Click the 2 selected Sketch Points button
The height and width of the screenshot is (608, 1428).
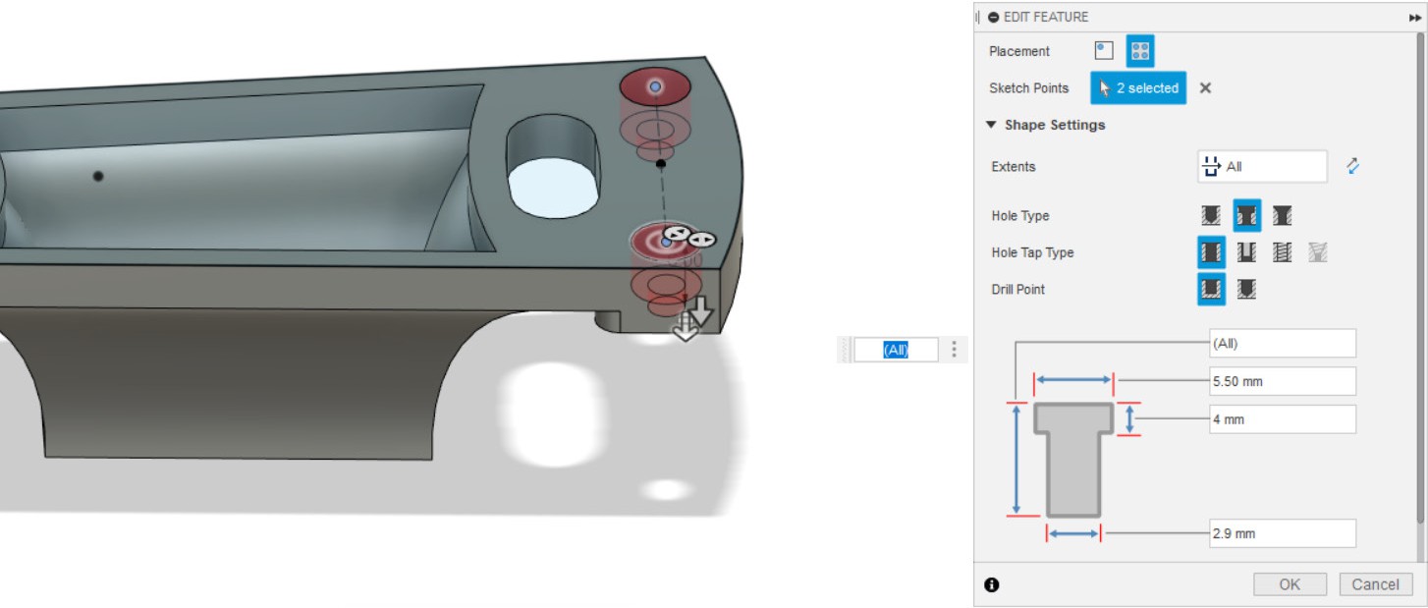coord(1138,87)
